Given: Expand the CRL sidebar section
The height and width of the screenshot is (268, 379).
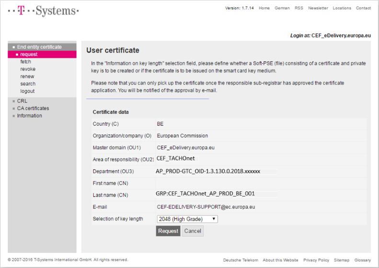Looking at the screenshot, I should tap(22, 101).
